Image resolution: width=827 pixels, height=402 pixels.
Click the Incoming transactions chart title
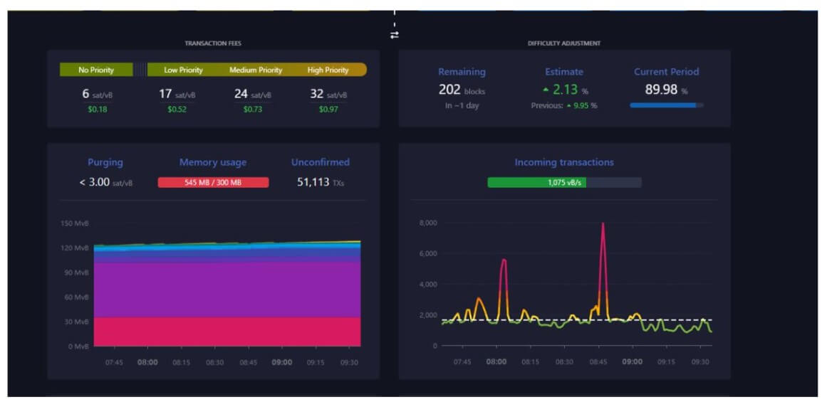[x=563, y=162]
